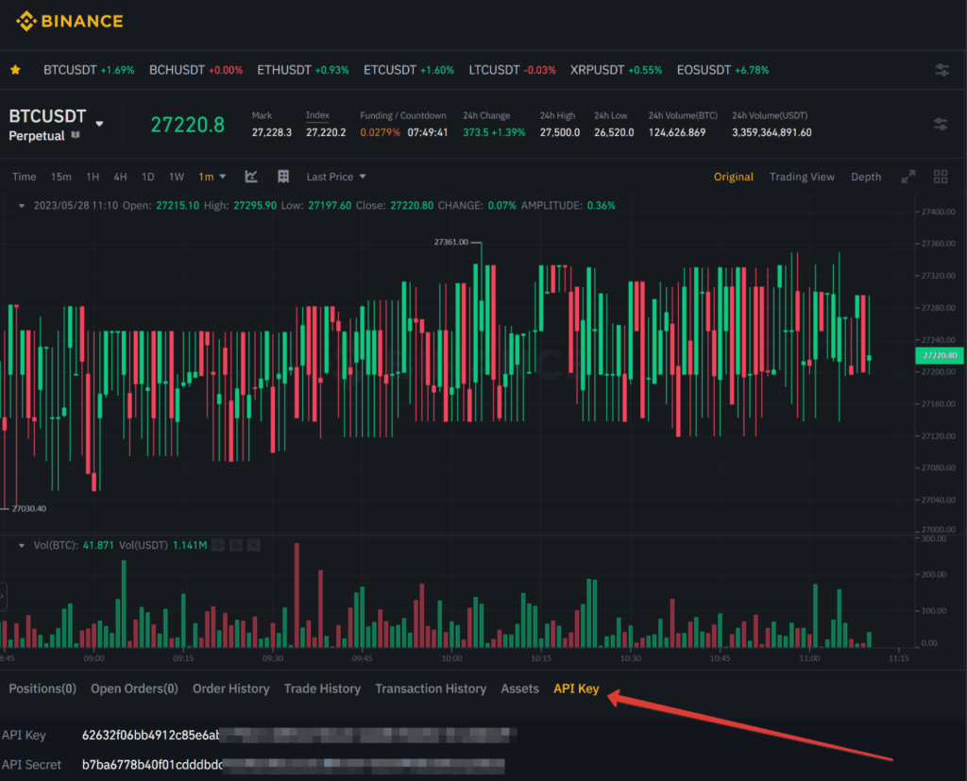967x781 pixels.
Task: Collapse the Vol(BTC) indicator legend arrow
Action: coord(22,545)
